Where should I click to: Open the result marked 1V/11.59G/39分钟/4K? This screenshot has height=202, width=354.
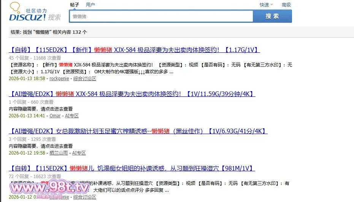tap(132, 94)
